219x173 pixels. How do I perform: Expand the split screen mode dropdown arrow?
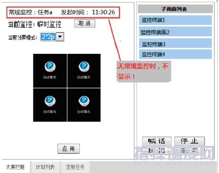[60, 37]
